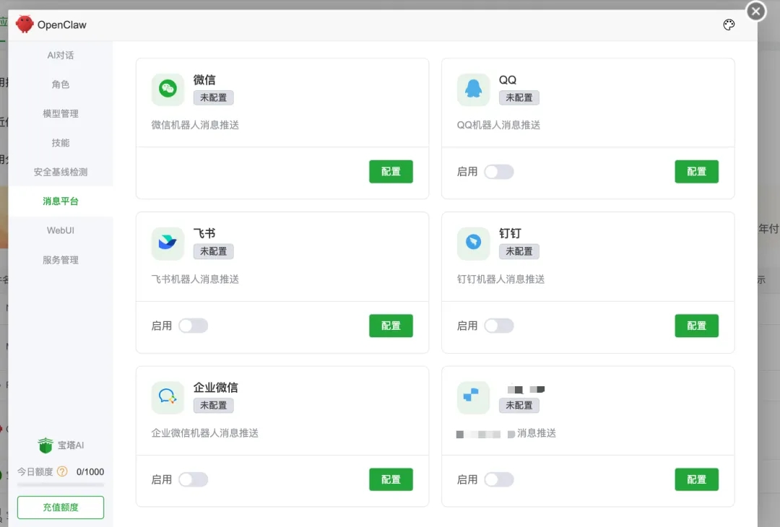The width and height of the screenshot is (780, 527).
Task: Toggle the 飞书 启用 switch on
Action: click(193, 326)
